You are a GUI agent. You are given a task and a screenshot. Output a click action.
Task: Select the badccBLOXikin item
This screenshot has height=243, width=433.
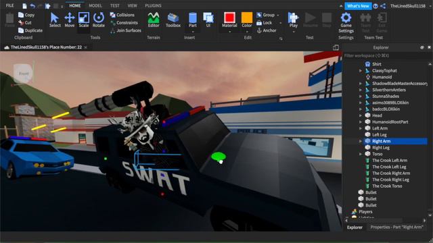click(x=386, y=109)
